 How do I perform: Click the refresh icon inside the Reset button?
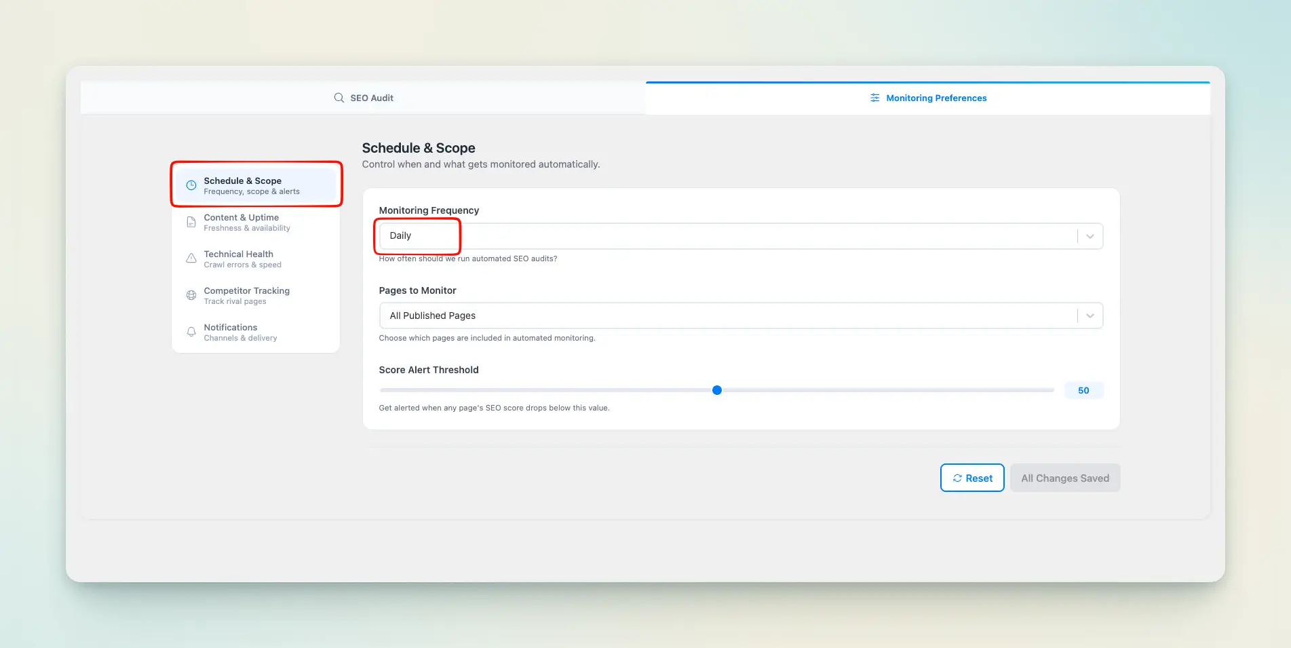coord(957,478)
